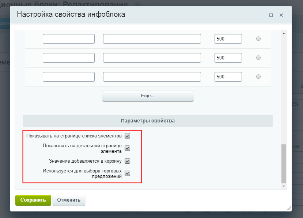Disable Значение добавляется в корзину checkbox

pyautogui.click(x=128, y=161)
